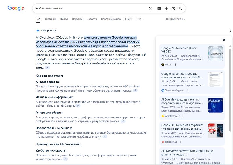Open link chip after Удобство и скорость text
The height and width of the screenshot is (165, 233).
click(65, 159)
